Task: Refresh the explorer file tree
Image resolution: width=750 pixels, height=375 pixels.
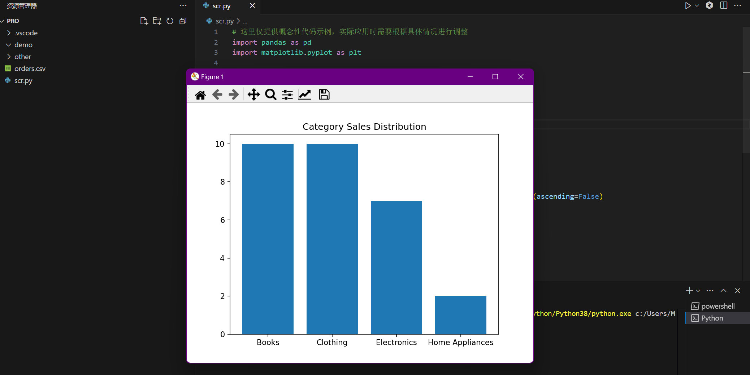Action: pos(170,21)
